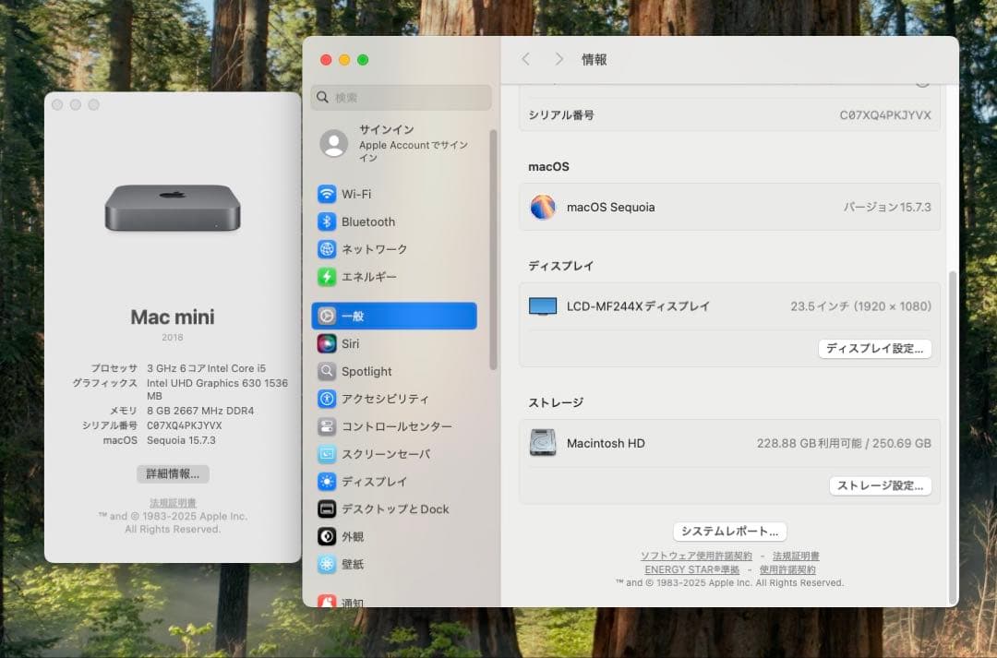Open the ソフトウェア使用許諾契約 link
The height and width of the screenshot is (658, 997).
click(x=696, y=555)
